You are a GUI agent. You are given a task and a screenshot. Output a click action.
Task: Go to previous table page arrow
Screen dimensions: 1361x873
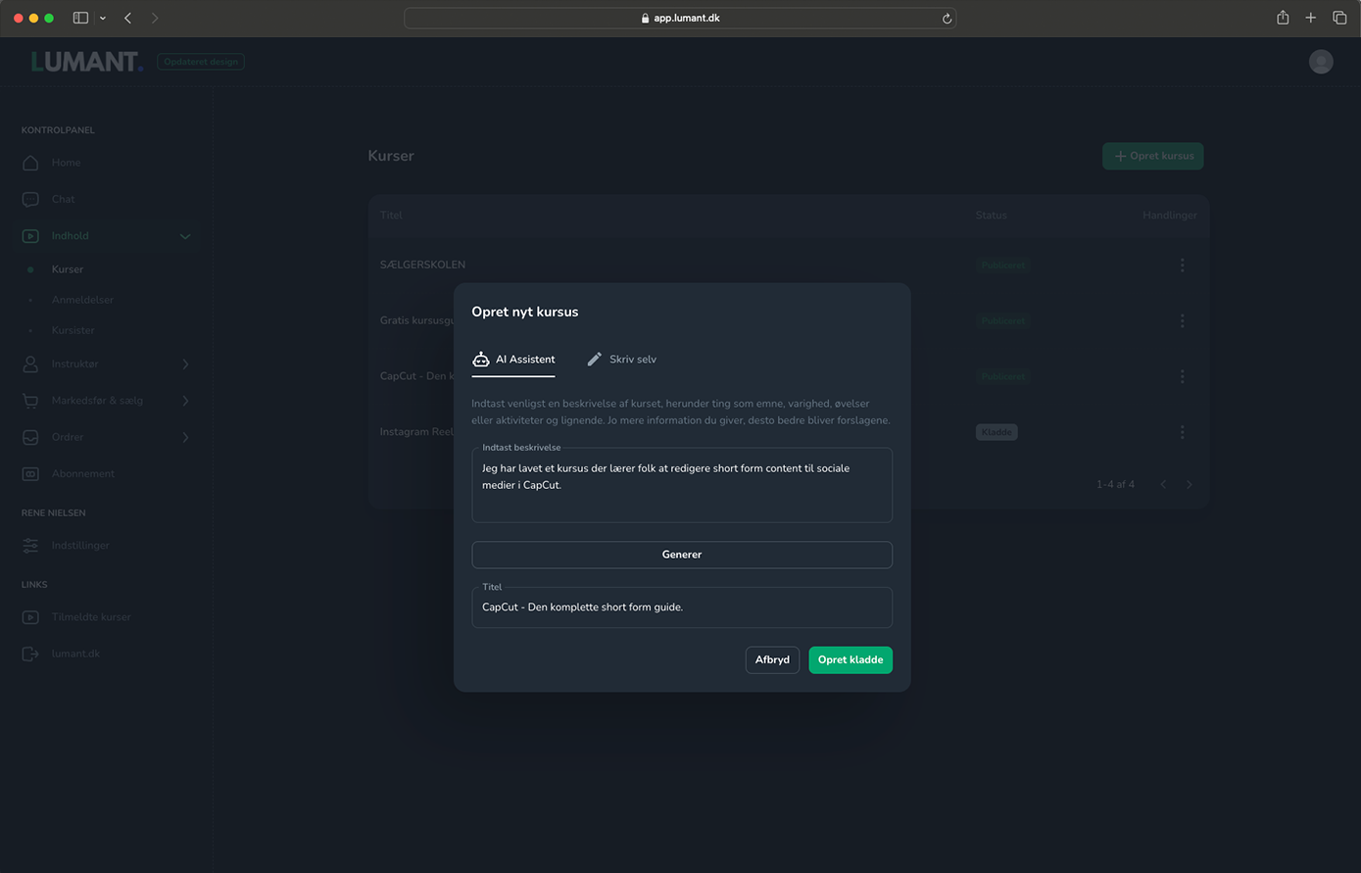pos(1163,484)
